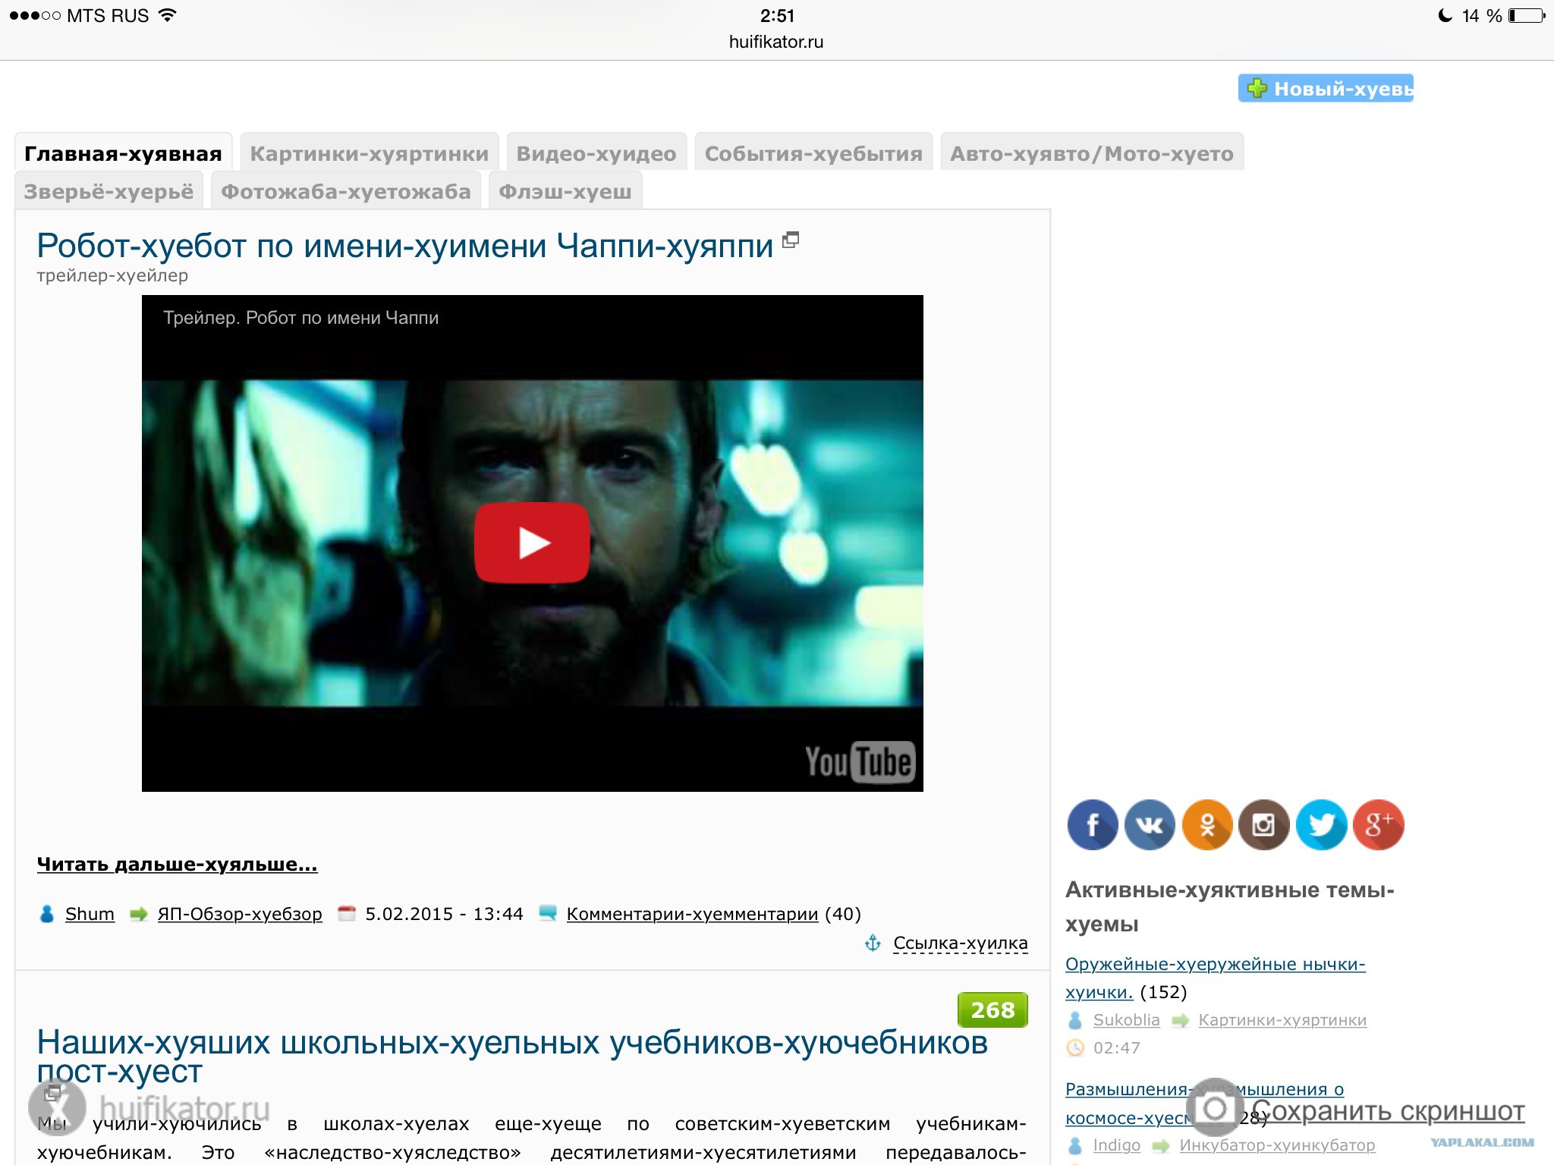Tap the 'MTS RUS' carrier label
This screenshot has height=1165, width=1554.
(x=108, y=15)
